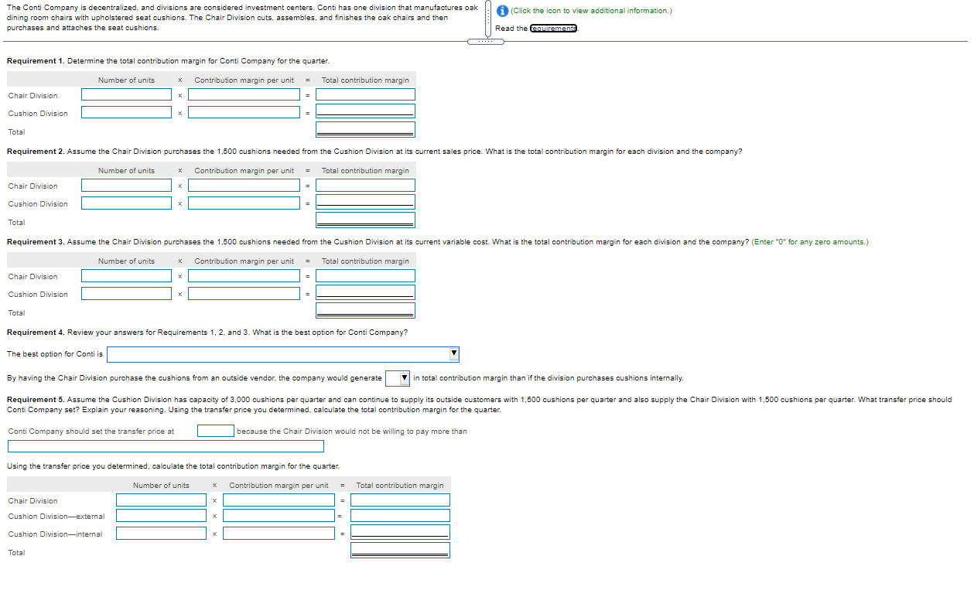The width and height of the screenshot is (974, 597).
Task: Click Cushion Division—external contribution margin per unit field
Action: [279, 516]
